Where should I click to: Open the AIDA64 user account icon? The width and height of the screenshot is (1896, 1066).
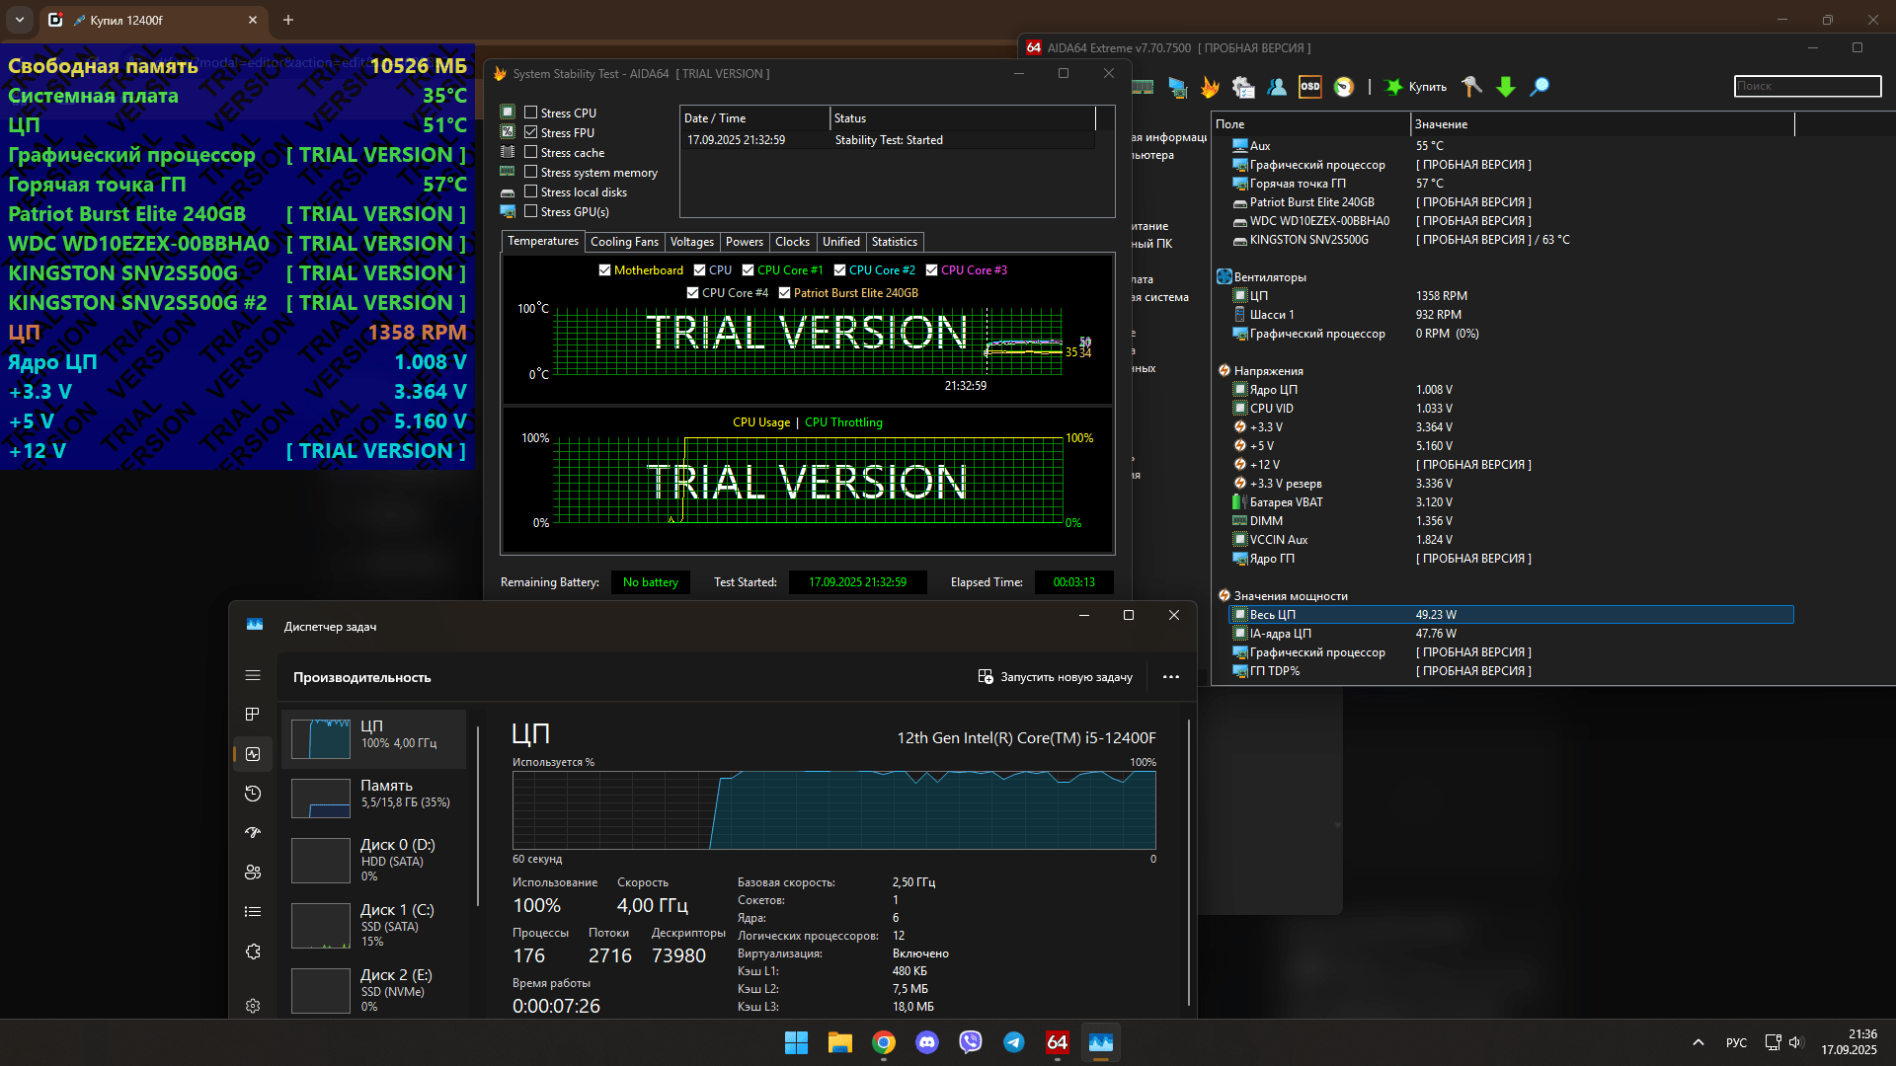1277,87
